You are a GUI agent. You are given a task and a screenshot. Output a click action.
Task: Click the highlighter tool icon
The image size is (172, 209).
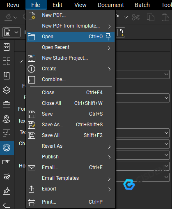[x=8, y=17]
